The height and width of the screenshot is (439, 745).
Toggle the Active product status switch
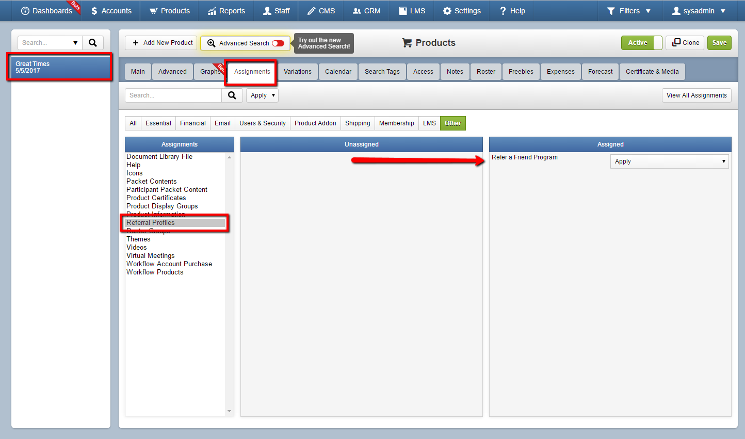click(x=642, y=43)
